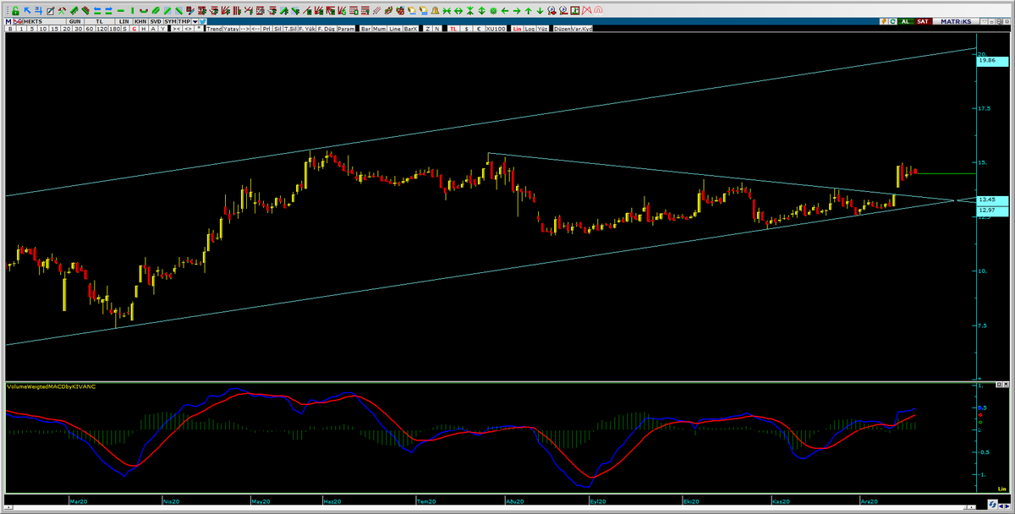Open the TL price type field
This screenshot has width=1015, height=514.
99,21
